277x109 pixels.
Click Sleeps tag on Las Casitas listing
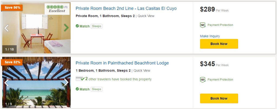point(96,26)
